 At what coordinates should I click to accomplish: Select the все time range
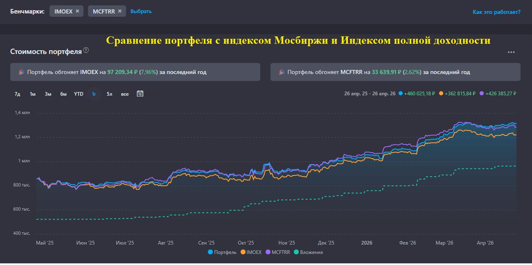[x=125, y=94]
